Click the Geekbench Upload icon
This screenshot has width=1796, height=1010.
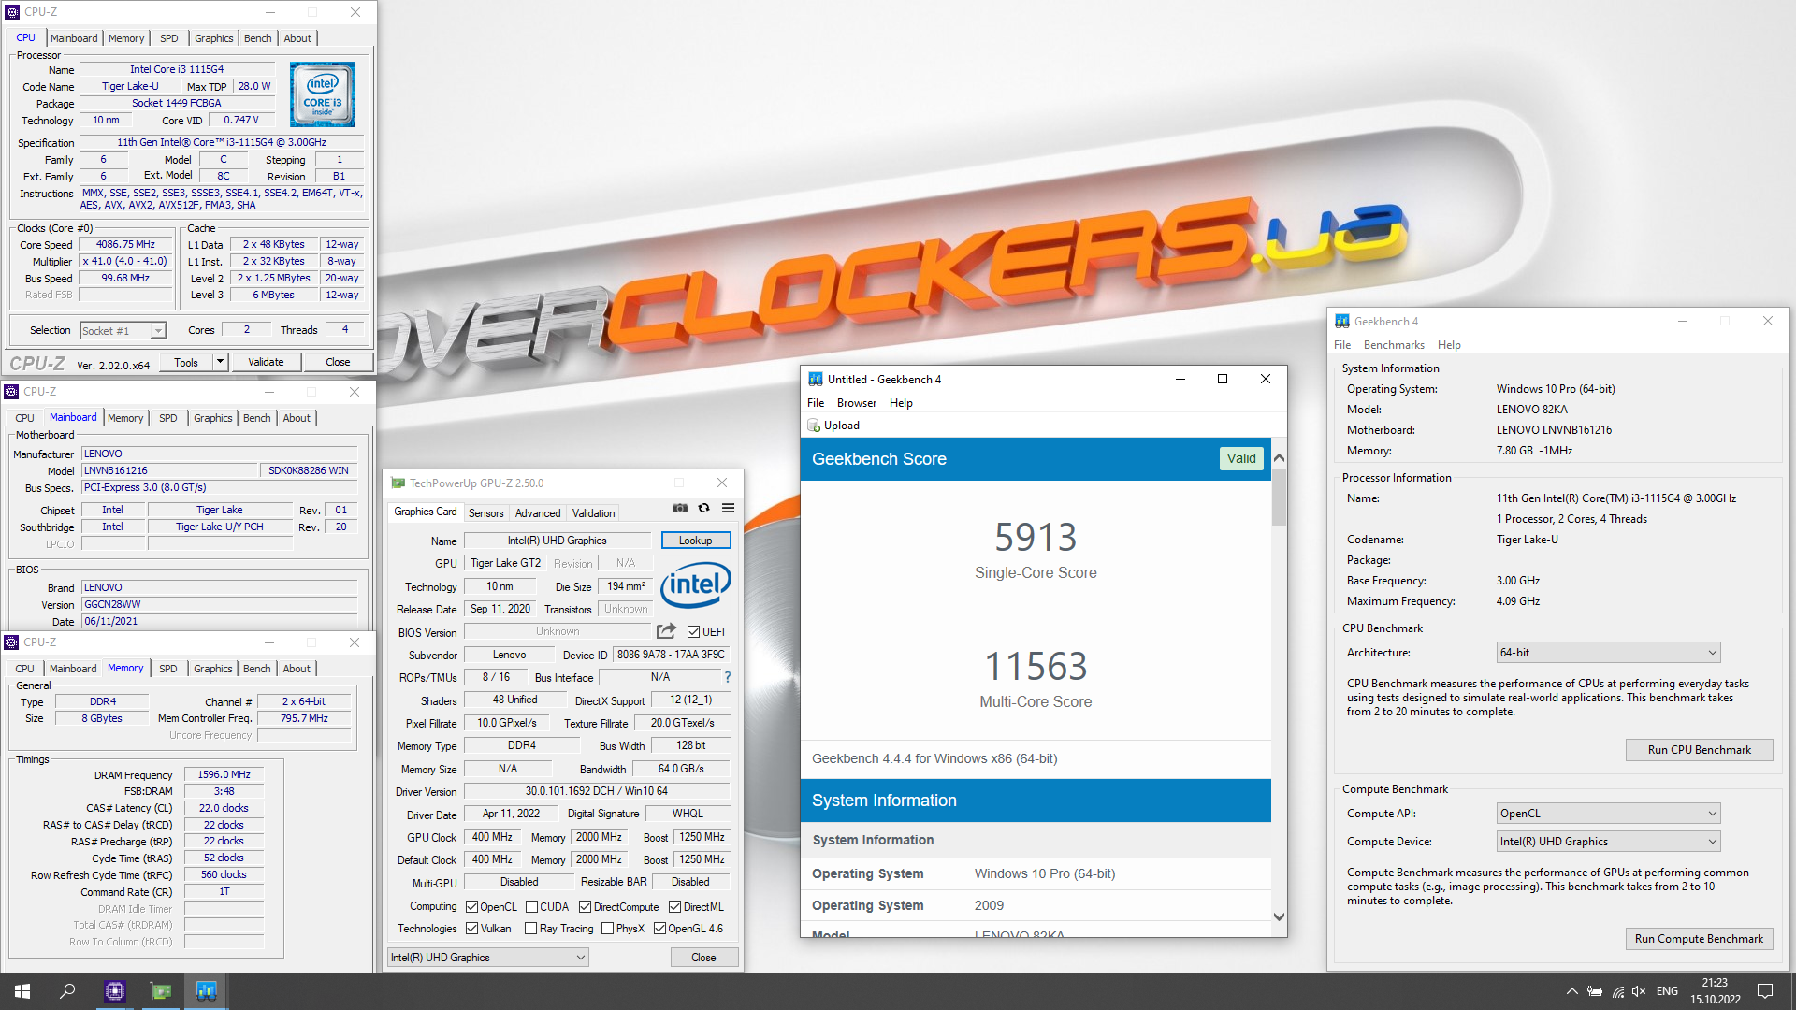tap(814, 426)
